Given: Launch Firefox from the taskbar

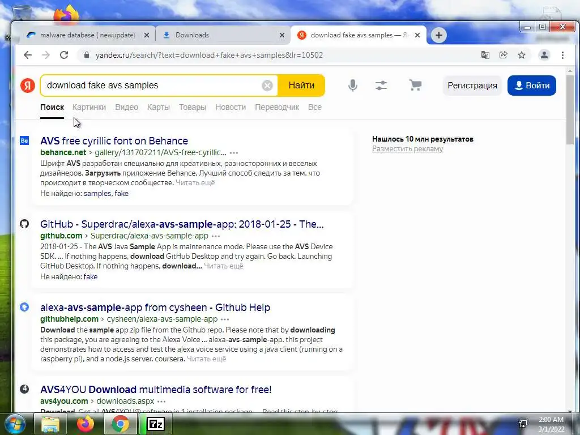Looking at the screenshot, I should pyautogui.click(x=85, y=424).
